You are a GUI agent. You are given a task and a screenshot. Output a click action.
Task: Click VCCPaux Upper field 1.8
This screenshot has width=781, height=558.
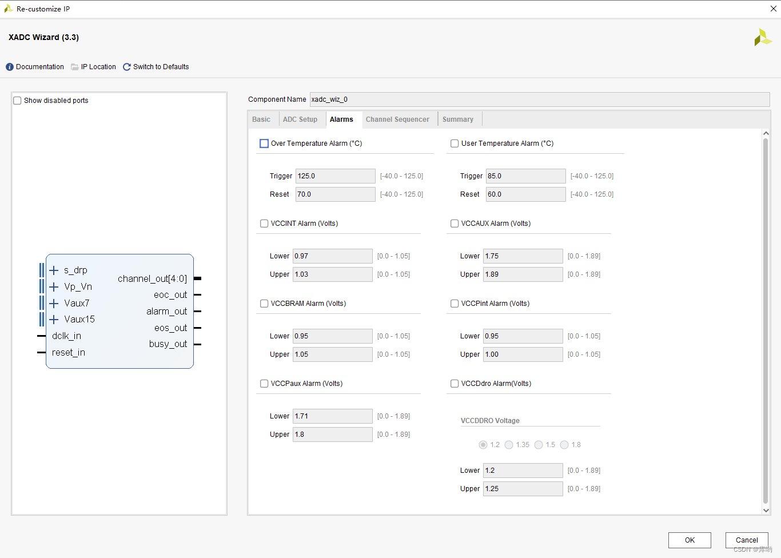coord(333,435)
